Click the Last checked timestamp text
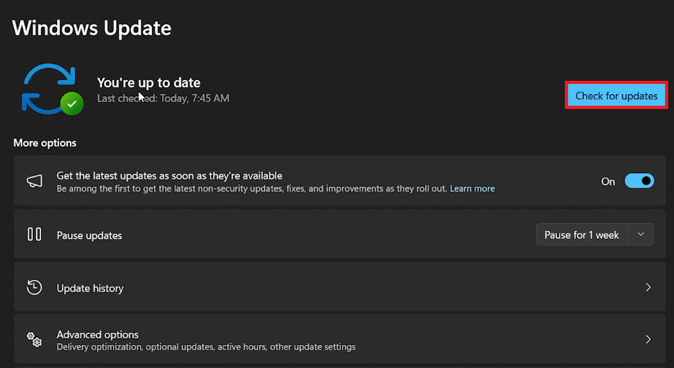Screen dimensions: 674x368 [163, 98]
